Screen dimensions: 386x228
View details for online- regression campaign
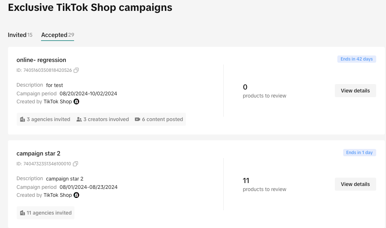tap(355, 91)
